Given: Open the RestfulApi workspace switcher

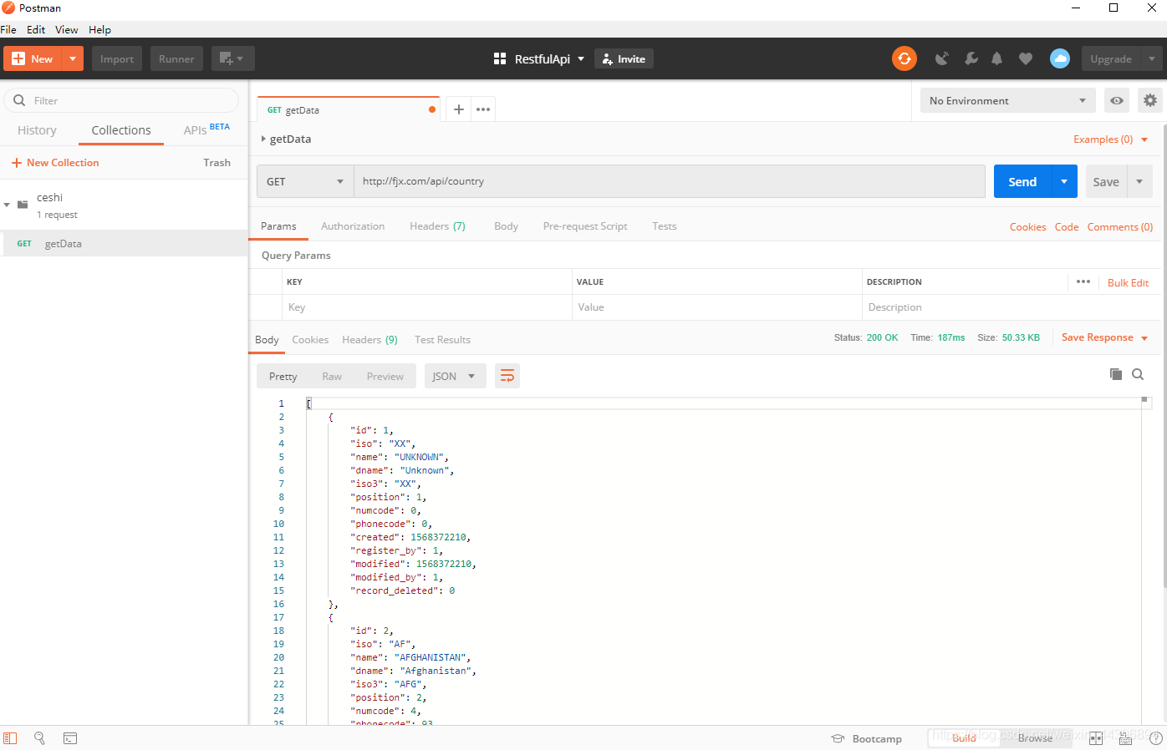Looking at the screenshot, I should coord(548,58).
